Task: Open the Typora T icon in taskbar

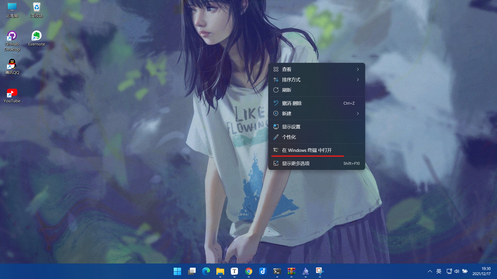Action: (234, 271)
